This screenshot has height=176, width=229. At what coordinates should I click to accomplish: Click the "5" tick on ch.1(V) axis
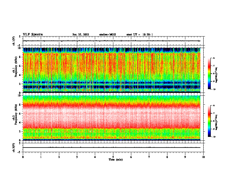[20, 37]
